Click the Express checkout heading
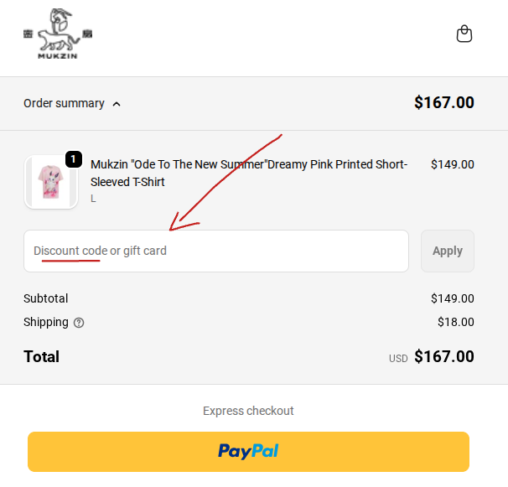The image size is (508, 487). click(248, 411)
